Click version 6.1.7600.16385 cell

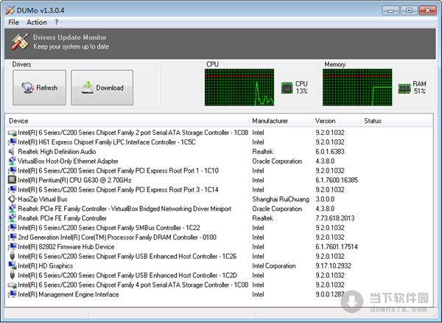coord(337,180)
